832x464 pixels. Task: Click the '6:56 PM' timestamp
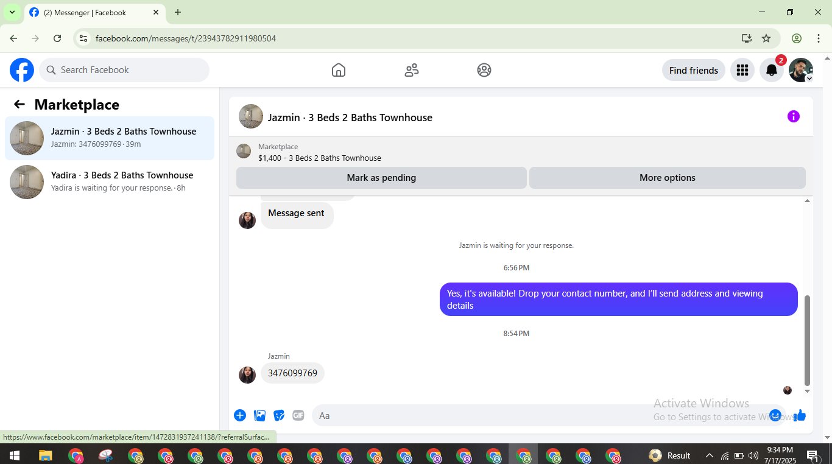[516, 268]
